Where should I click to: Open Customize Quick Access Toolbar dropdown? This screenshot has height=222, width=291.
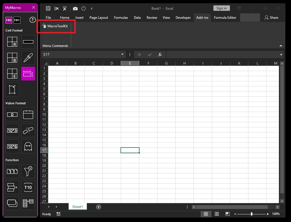(92, 9)
